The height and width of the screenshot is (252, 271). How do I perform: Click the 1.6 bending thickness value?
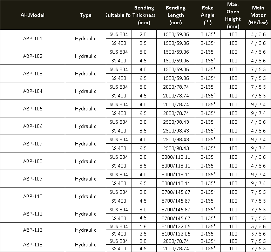(x=143, y=226)
